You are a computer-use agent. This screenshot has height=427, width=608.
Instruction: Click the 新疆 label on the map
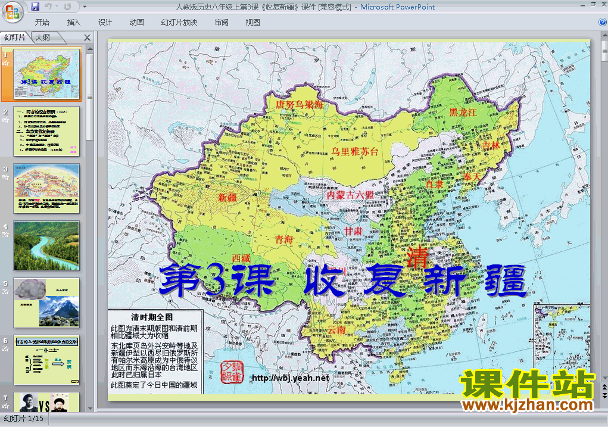tap(227, 197)
